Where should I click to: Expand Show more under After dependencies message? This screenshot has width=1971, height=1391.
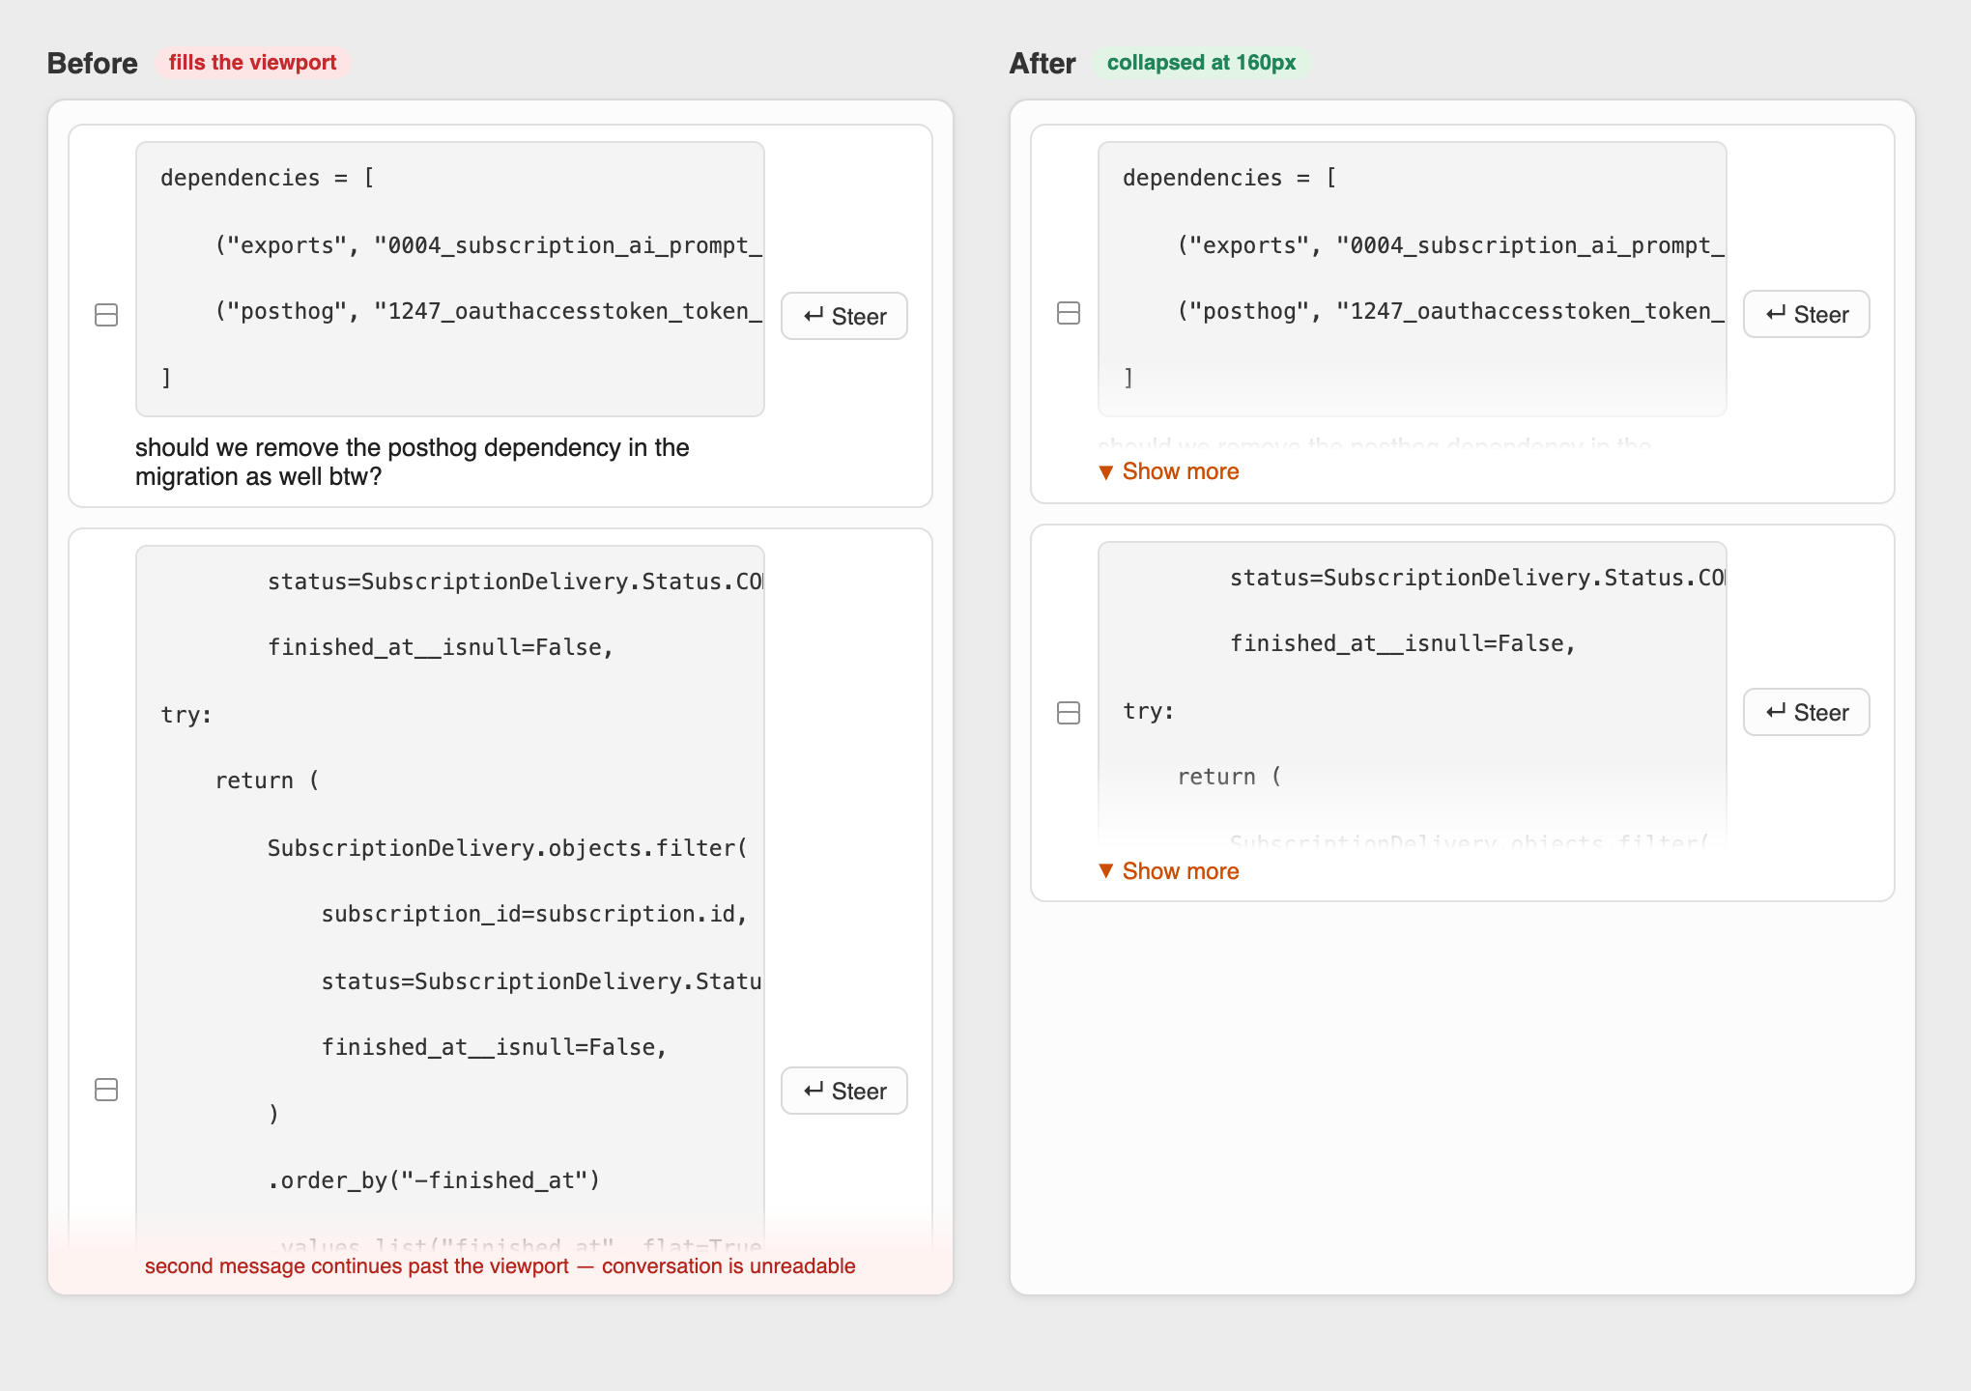pos(1169,471)
